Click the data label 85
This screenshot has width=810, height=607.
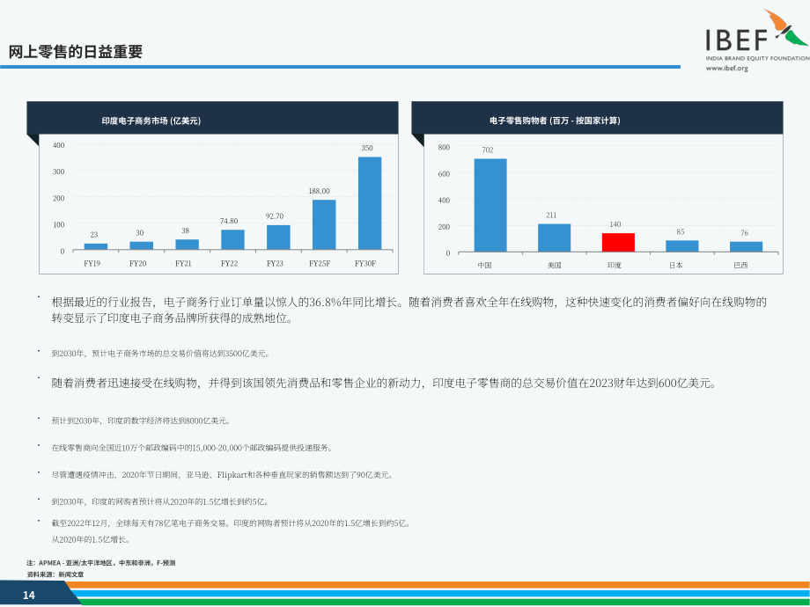[681, 232]
